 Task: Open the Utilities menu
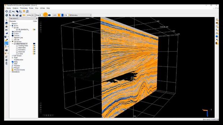tap(43, 8)
